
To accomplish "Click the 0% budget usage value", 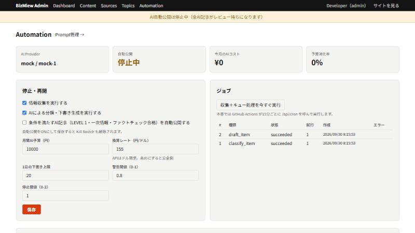I will click(x=317, y=63).
